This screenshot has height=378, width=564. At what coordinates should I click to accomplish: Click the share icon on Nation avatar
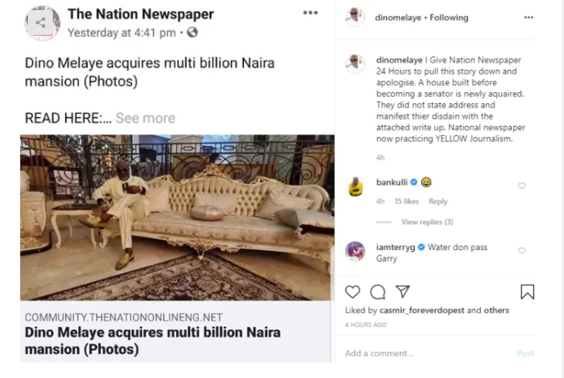[40, 23]
